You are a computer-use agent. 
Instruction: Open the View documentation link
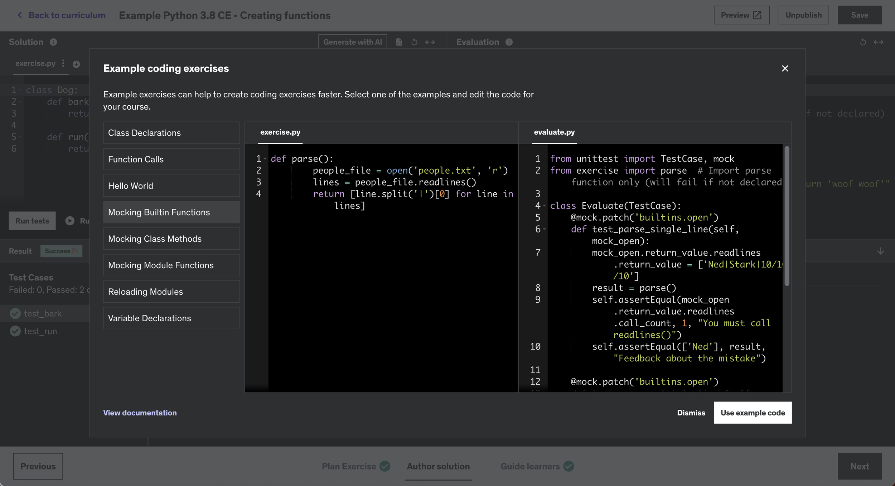(140, 413)
